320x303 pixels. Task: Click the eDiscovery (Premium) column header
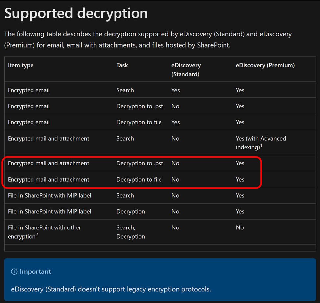click(x=265, y=65)
